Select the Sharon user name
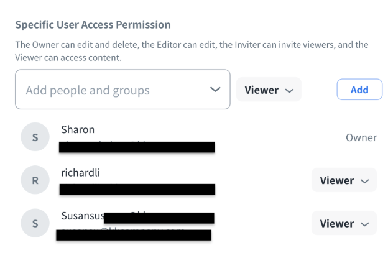The height and width of the screenshot is (258, 388). click(x=76, y=130)
